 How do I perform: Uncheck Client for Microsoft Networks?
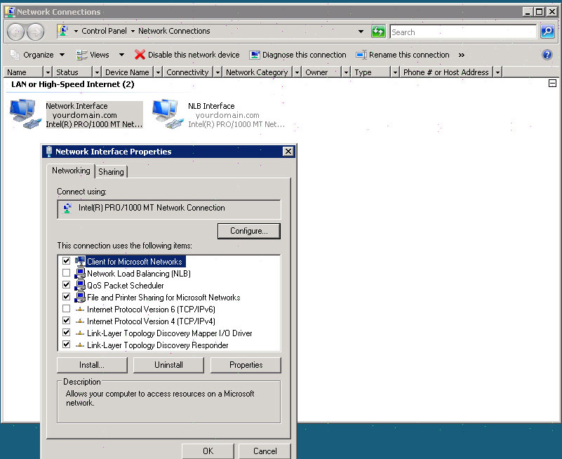coord(67,260)
